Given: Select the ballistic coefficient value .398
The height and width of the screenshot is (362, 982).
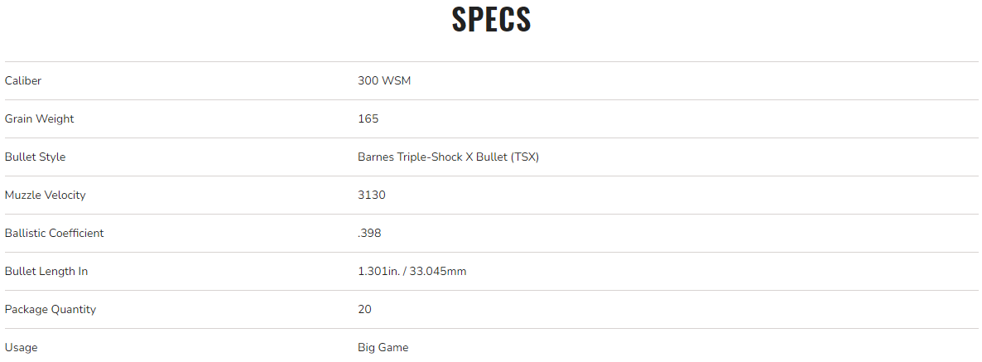Looking at the screenshot, I should (x=369, y=234).
